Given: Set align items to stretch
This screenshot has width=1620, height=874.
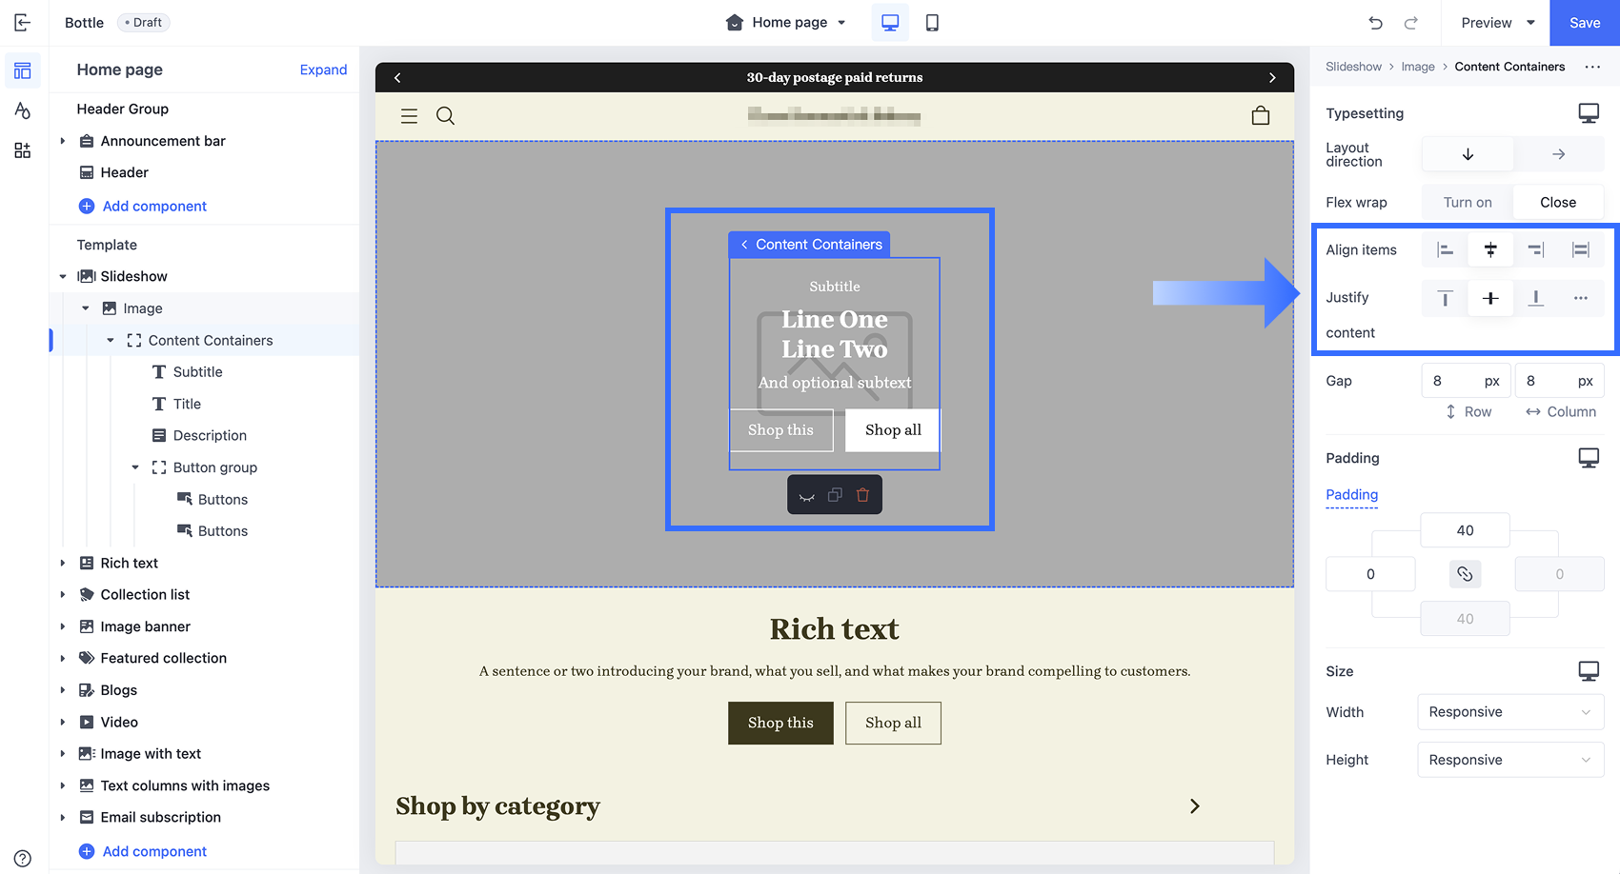Looking at the screenshot, I should [x=1581, y=250].
